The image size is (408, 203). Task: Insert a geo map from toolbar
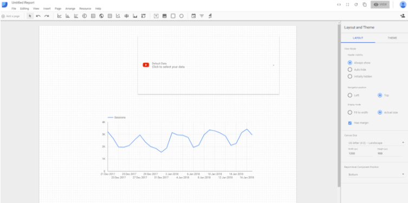pyautogui.click(x=101, y=16)
